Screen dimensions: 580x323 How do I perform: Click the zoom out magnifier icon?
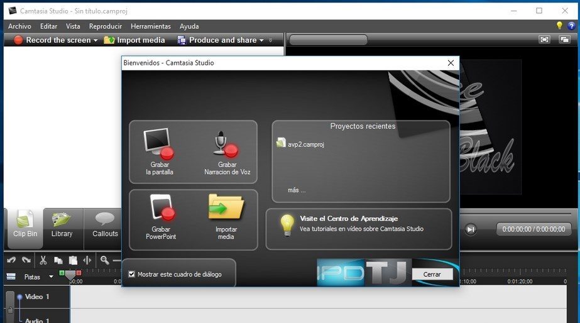coord(105,260)
